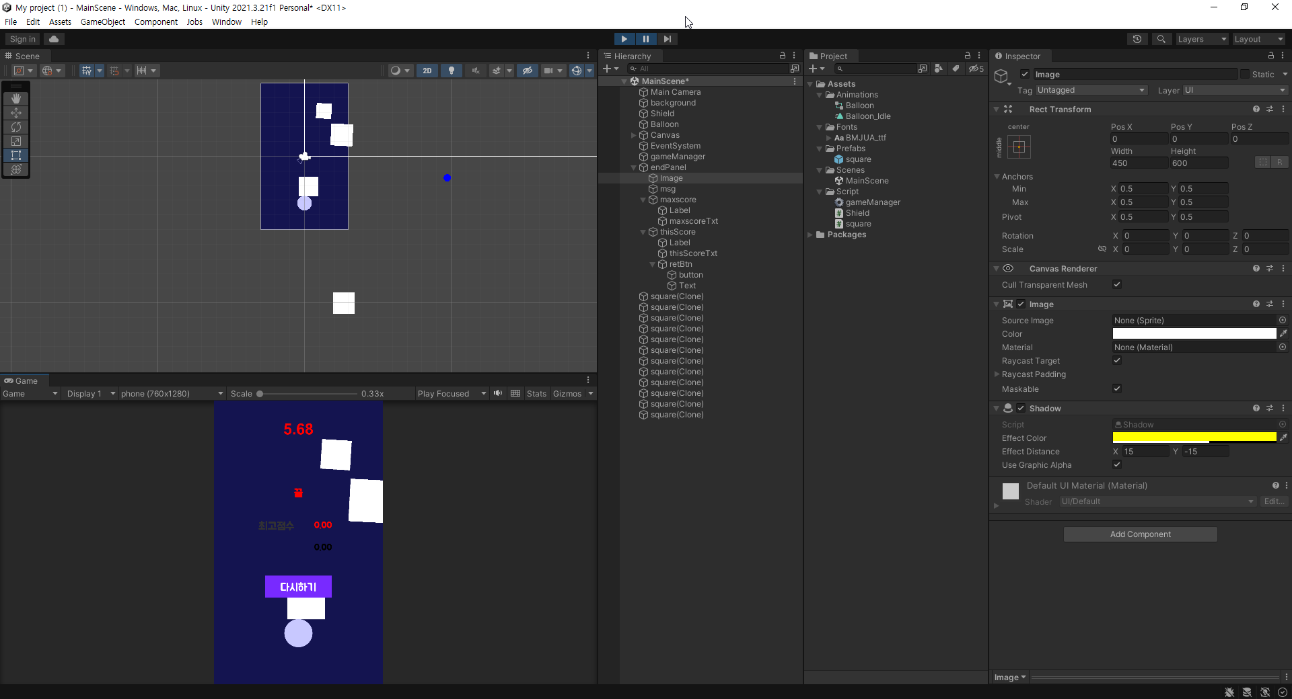Open the Play Focused dropdown
The height and width of the screenshot is (699, 1292).
452,394
